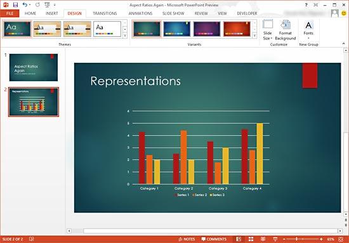
Task: Click the Save icon in quick access toolbar
Action: click(x=15, y=4)
